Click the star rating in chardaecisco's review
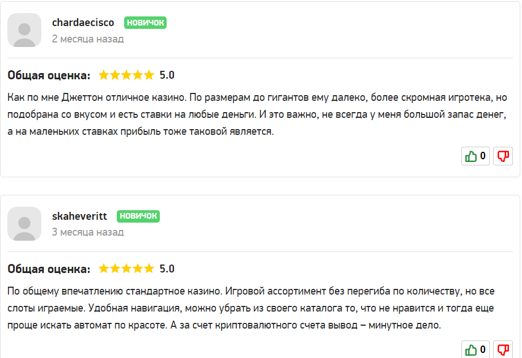This screenshot has height=358, width=522. [x=126, y=75]
